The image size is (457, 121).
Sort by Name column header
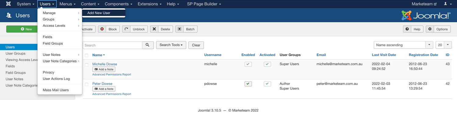point(98,55)
